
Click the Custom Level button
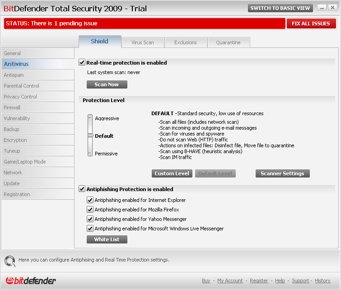(172, 173)
